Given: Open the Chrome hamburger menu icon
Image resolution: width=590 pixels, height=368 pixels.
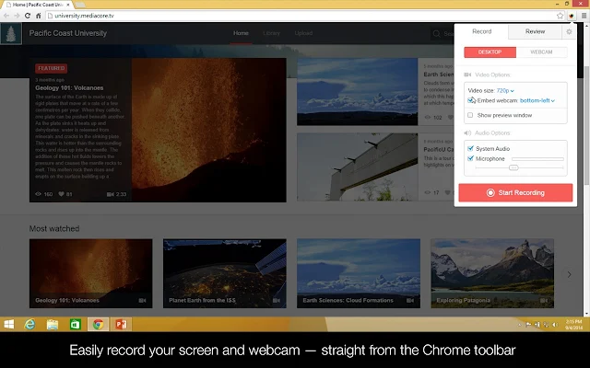Looking at the screenshot, I should point(584,16).
